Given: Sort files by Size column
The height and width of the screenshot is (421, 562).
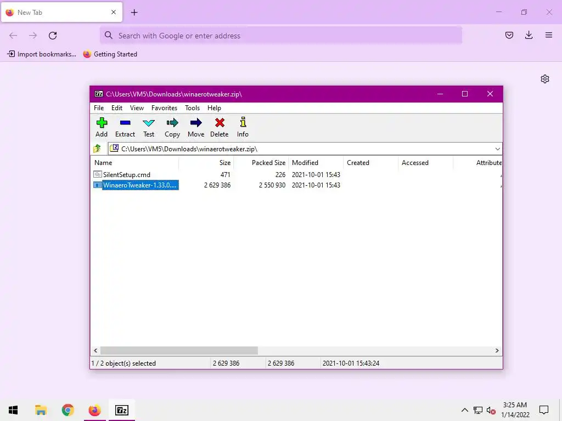Looking at the screenshot, I should tap(206, 162).
